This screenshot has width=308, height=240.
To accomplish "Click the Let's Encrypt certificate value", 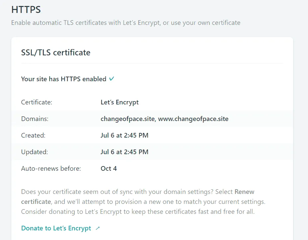I will click(x=119, y=102).
